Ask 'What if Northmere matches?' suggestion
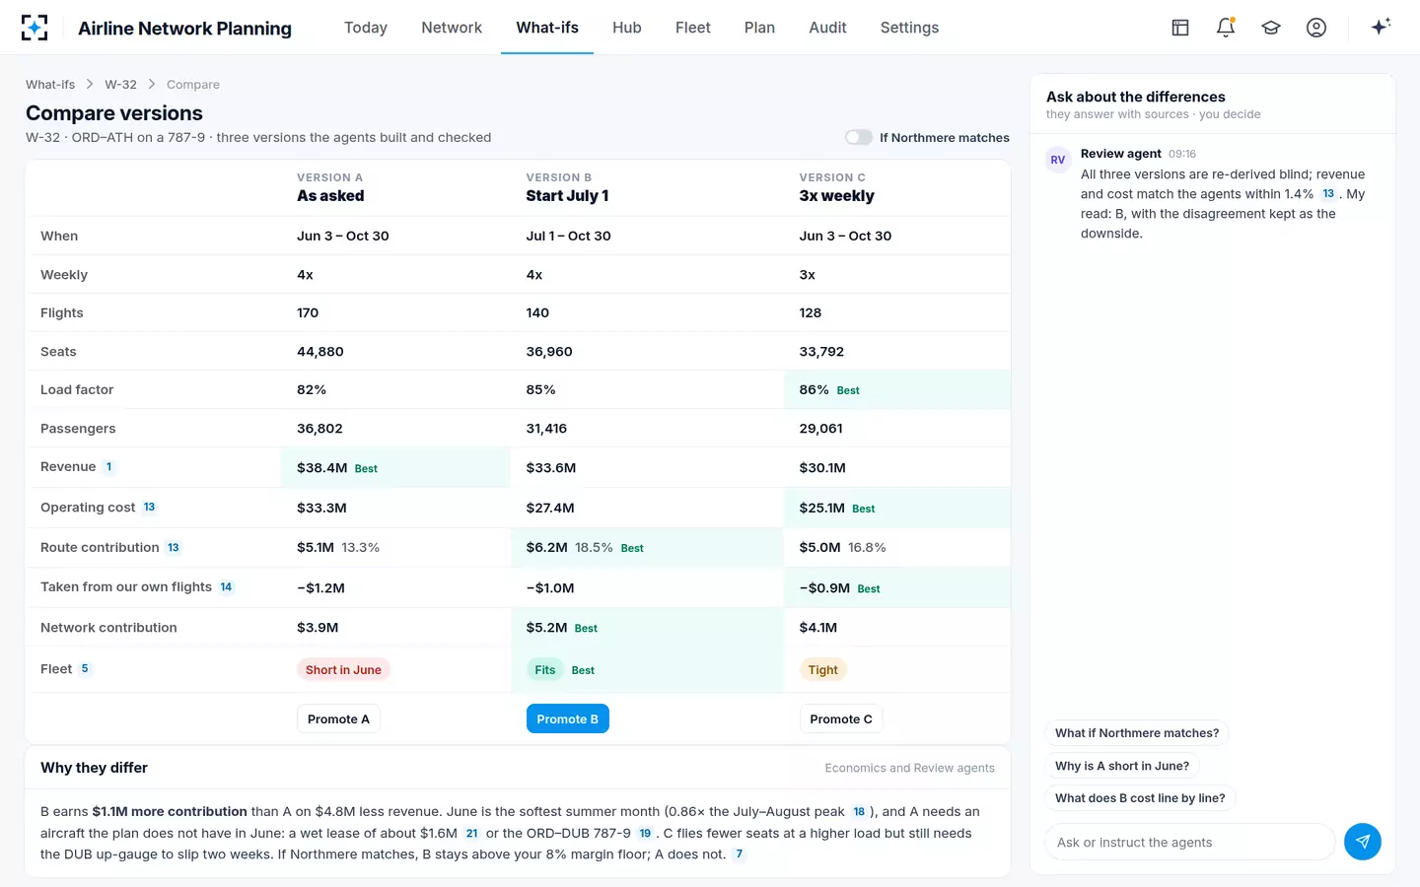 click(x=1137, y=733)
